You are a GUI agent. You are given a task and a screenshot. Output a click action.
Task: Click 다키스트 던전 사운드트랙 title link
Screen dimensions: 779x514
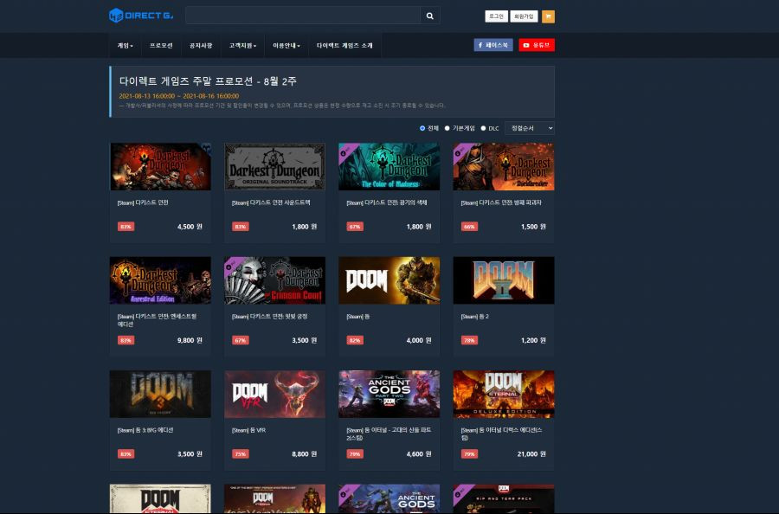[x=271, y=202]
